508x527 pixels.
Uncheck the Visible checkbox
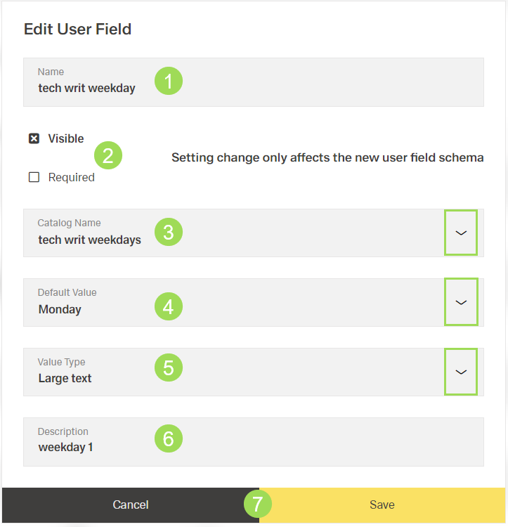click(34, 138)
